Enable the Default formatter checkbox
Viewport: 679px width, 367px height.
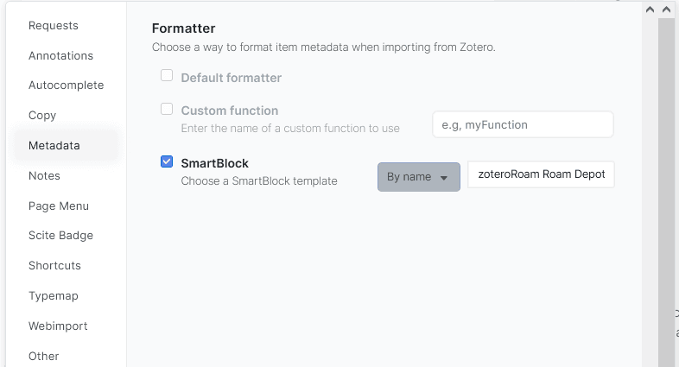click(167, 75)
